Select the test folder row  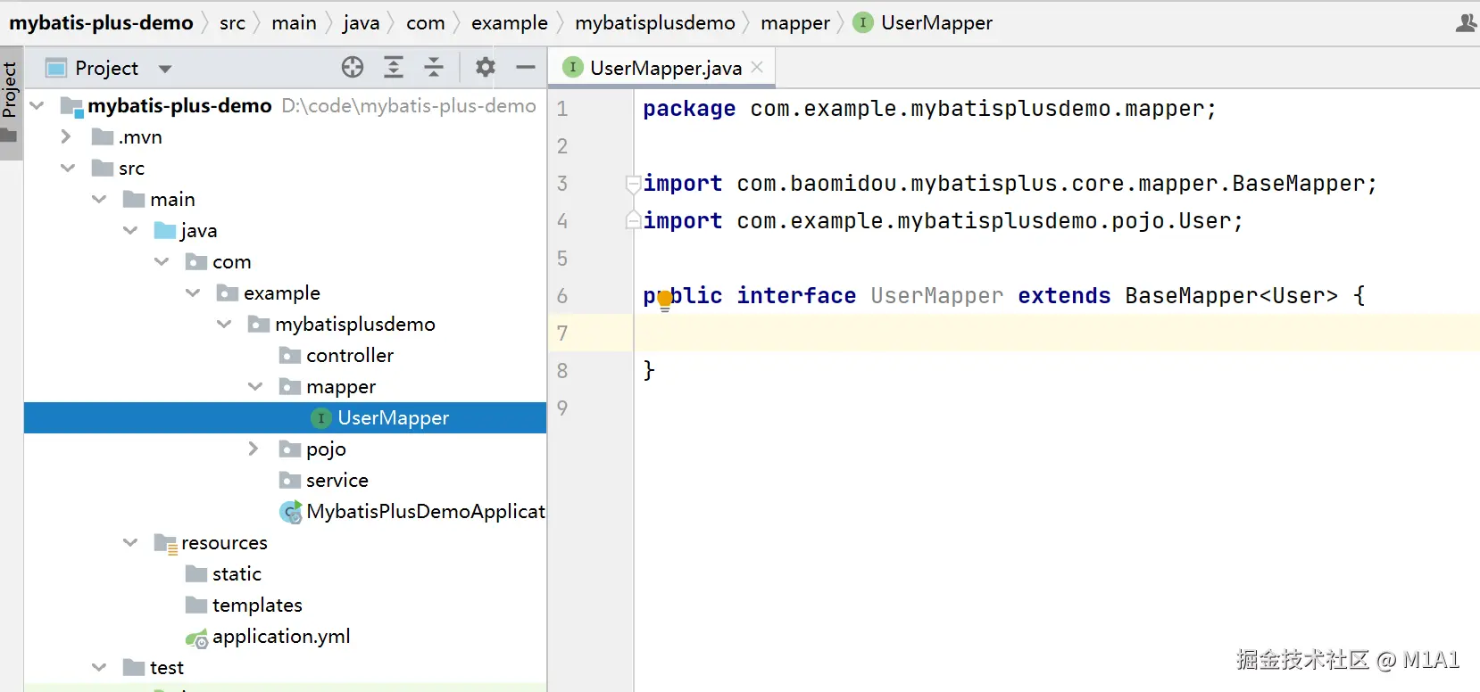tap(285, 668)
